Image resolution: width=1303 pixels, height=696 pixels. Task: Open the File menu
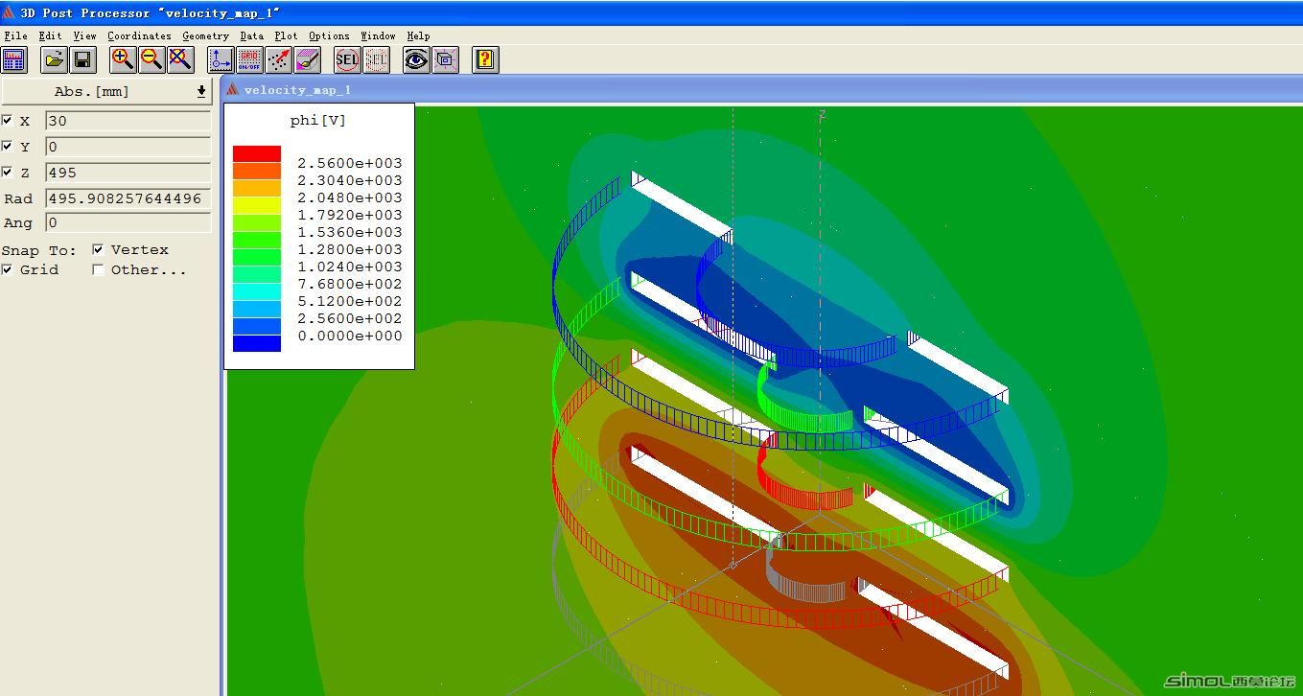click(x=15, y=35)
